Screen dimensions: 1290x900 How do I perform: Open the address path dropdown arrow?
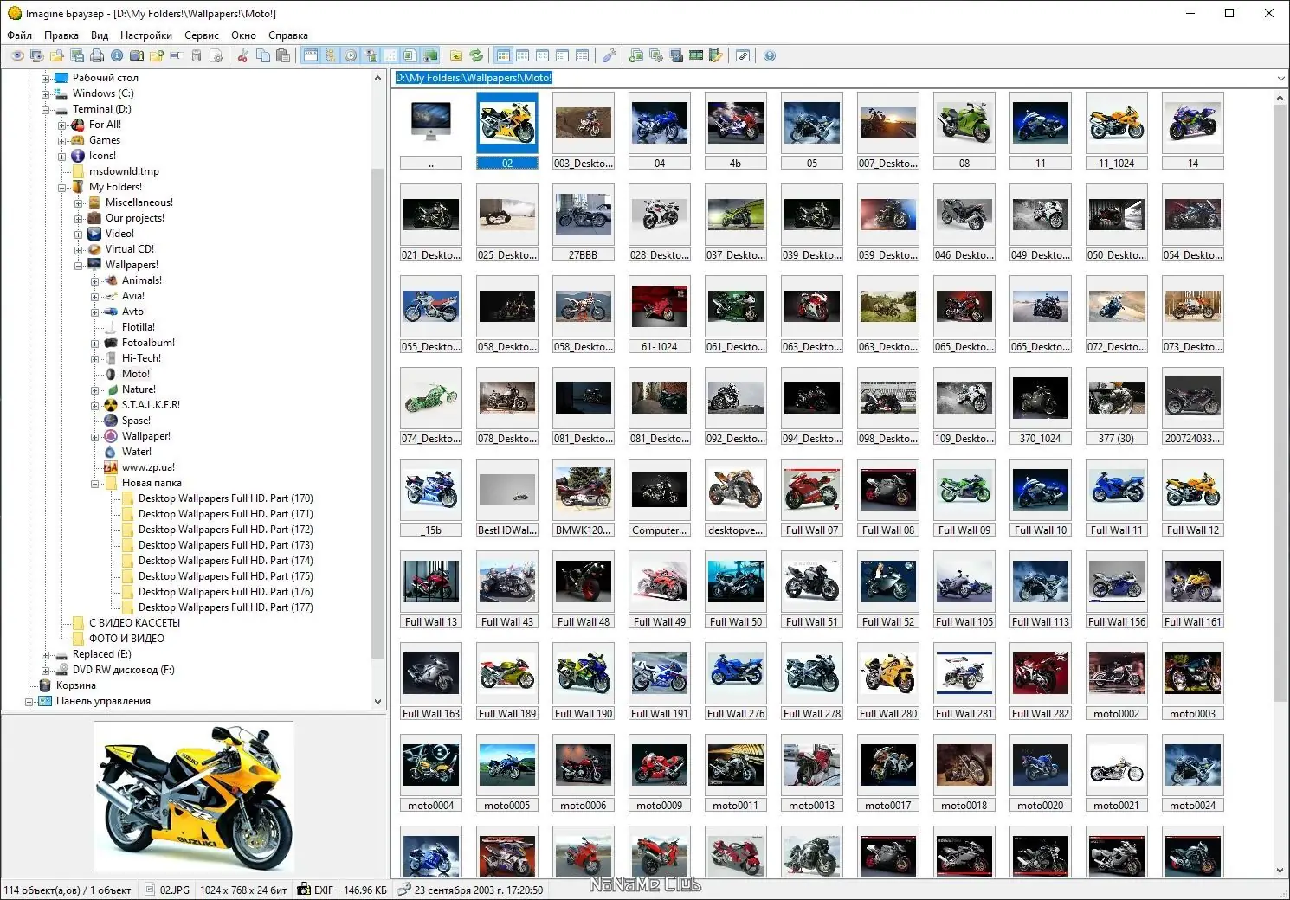(x=1280, y=78)
